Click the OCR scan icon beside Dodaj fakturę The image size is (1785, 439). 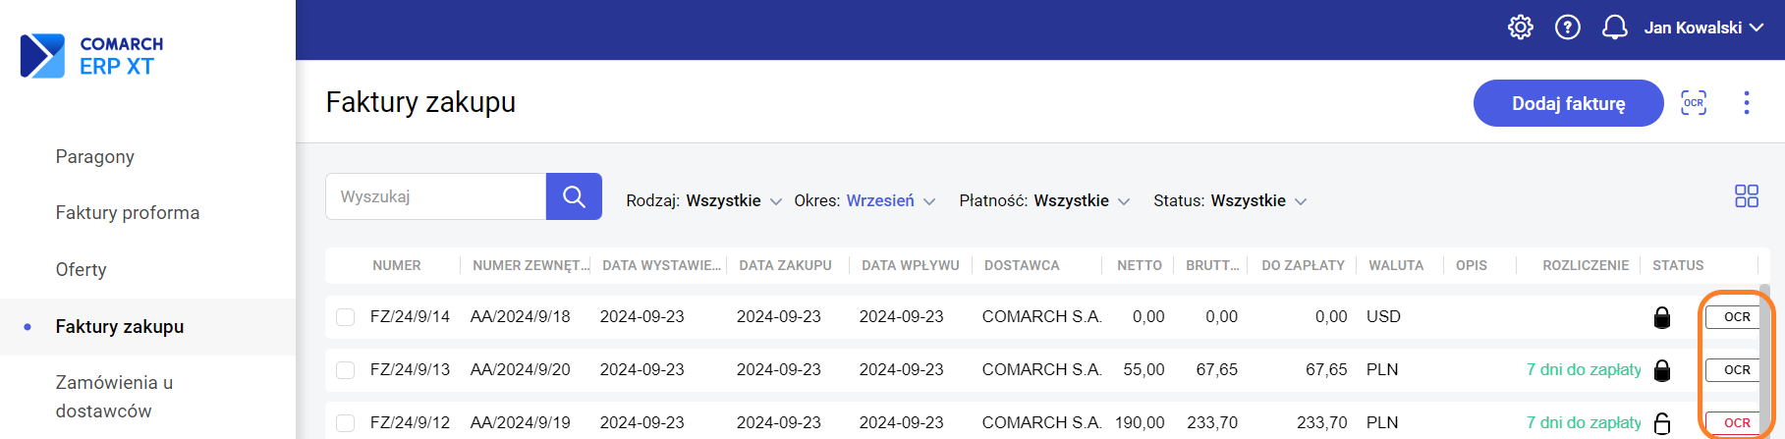[x=1694, y=103]
